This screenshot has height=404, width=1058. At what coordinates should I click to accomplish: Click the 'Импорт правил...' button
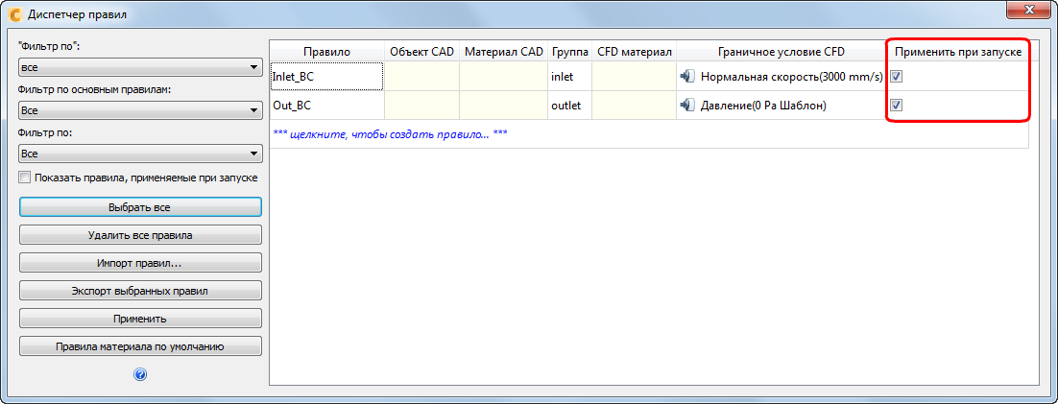tap(140, 262)
